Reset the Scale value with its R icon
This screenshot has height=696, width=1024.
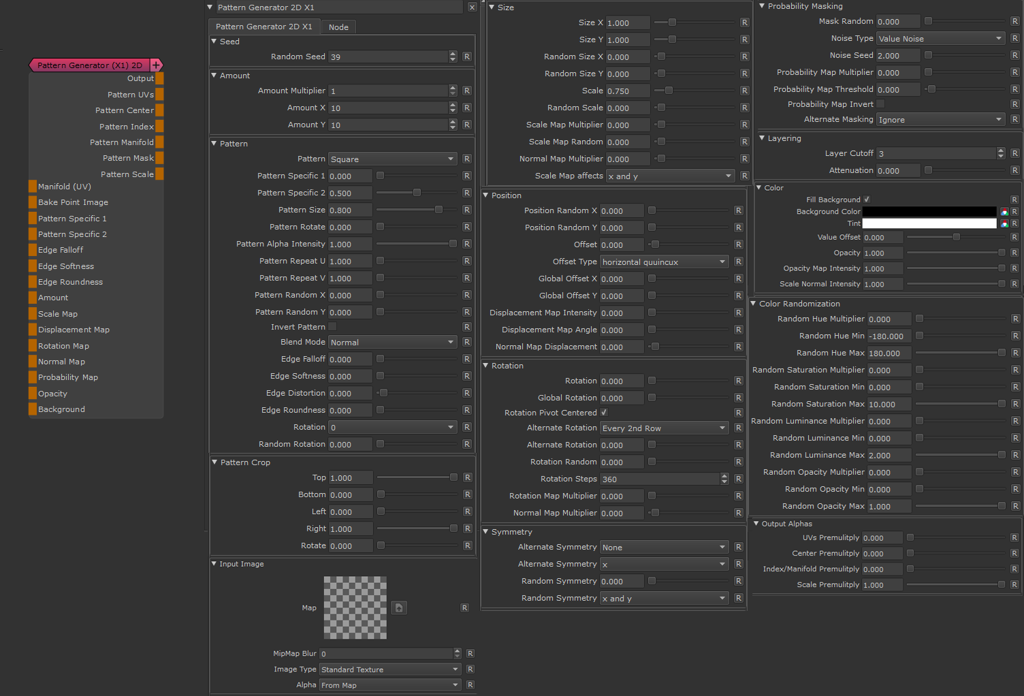pos(744,91)
